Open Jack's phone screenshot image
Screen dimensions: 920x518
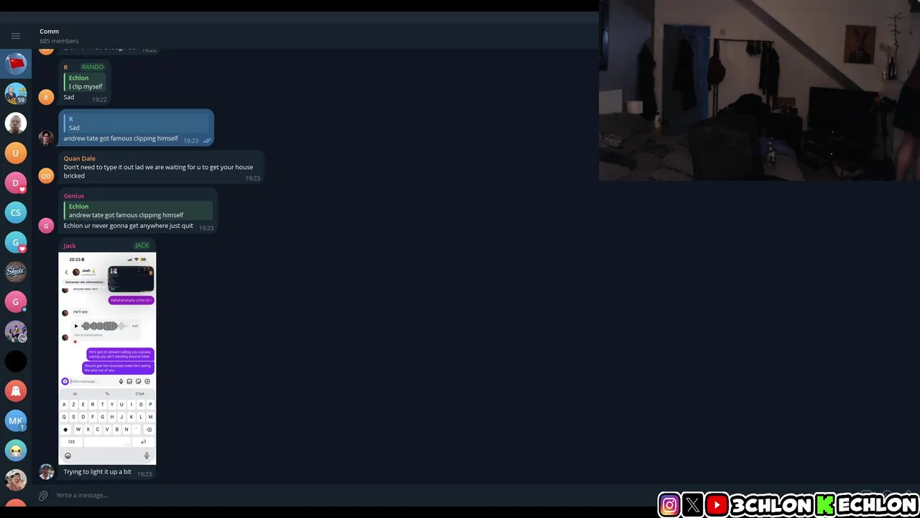tap(107, 358)
